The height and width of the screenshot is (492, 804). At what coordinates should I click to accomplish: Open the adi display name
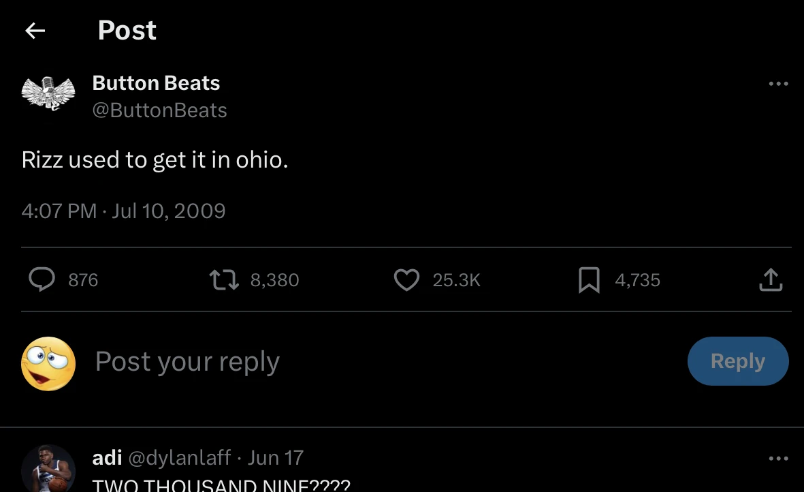107,457
